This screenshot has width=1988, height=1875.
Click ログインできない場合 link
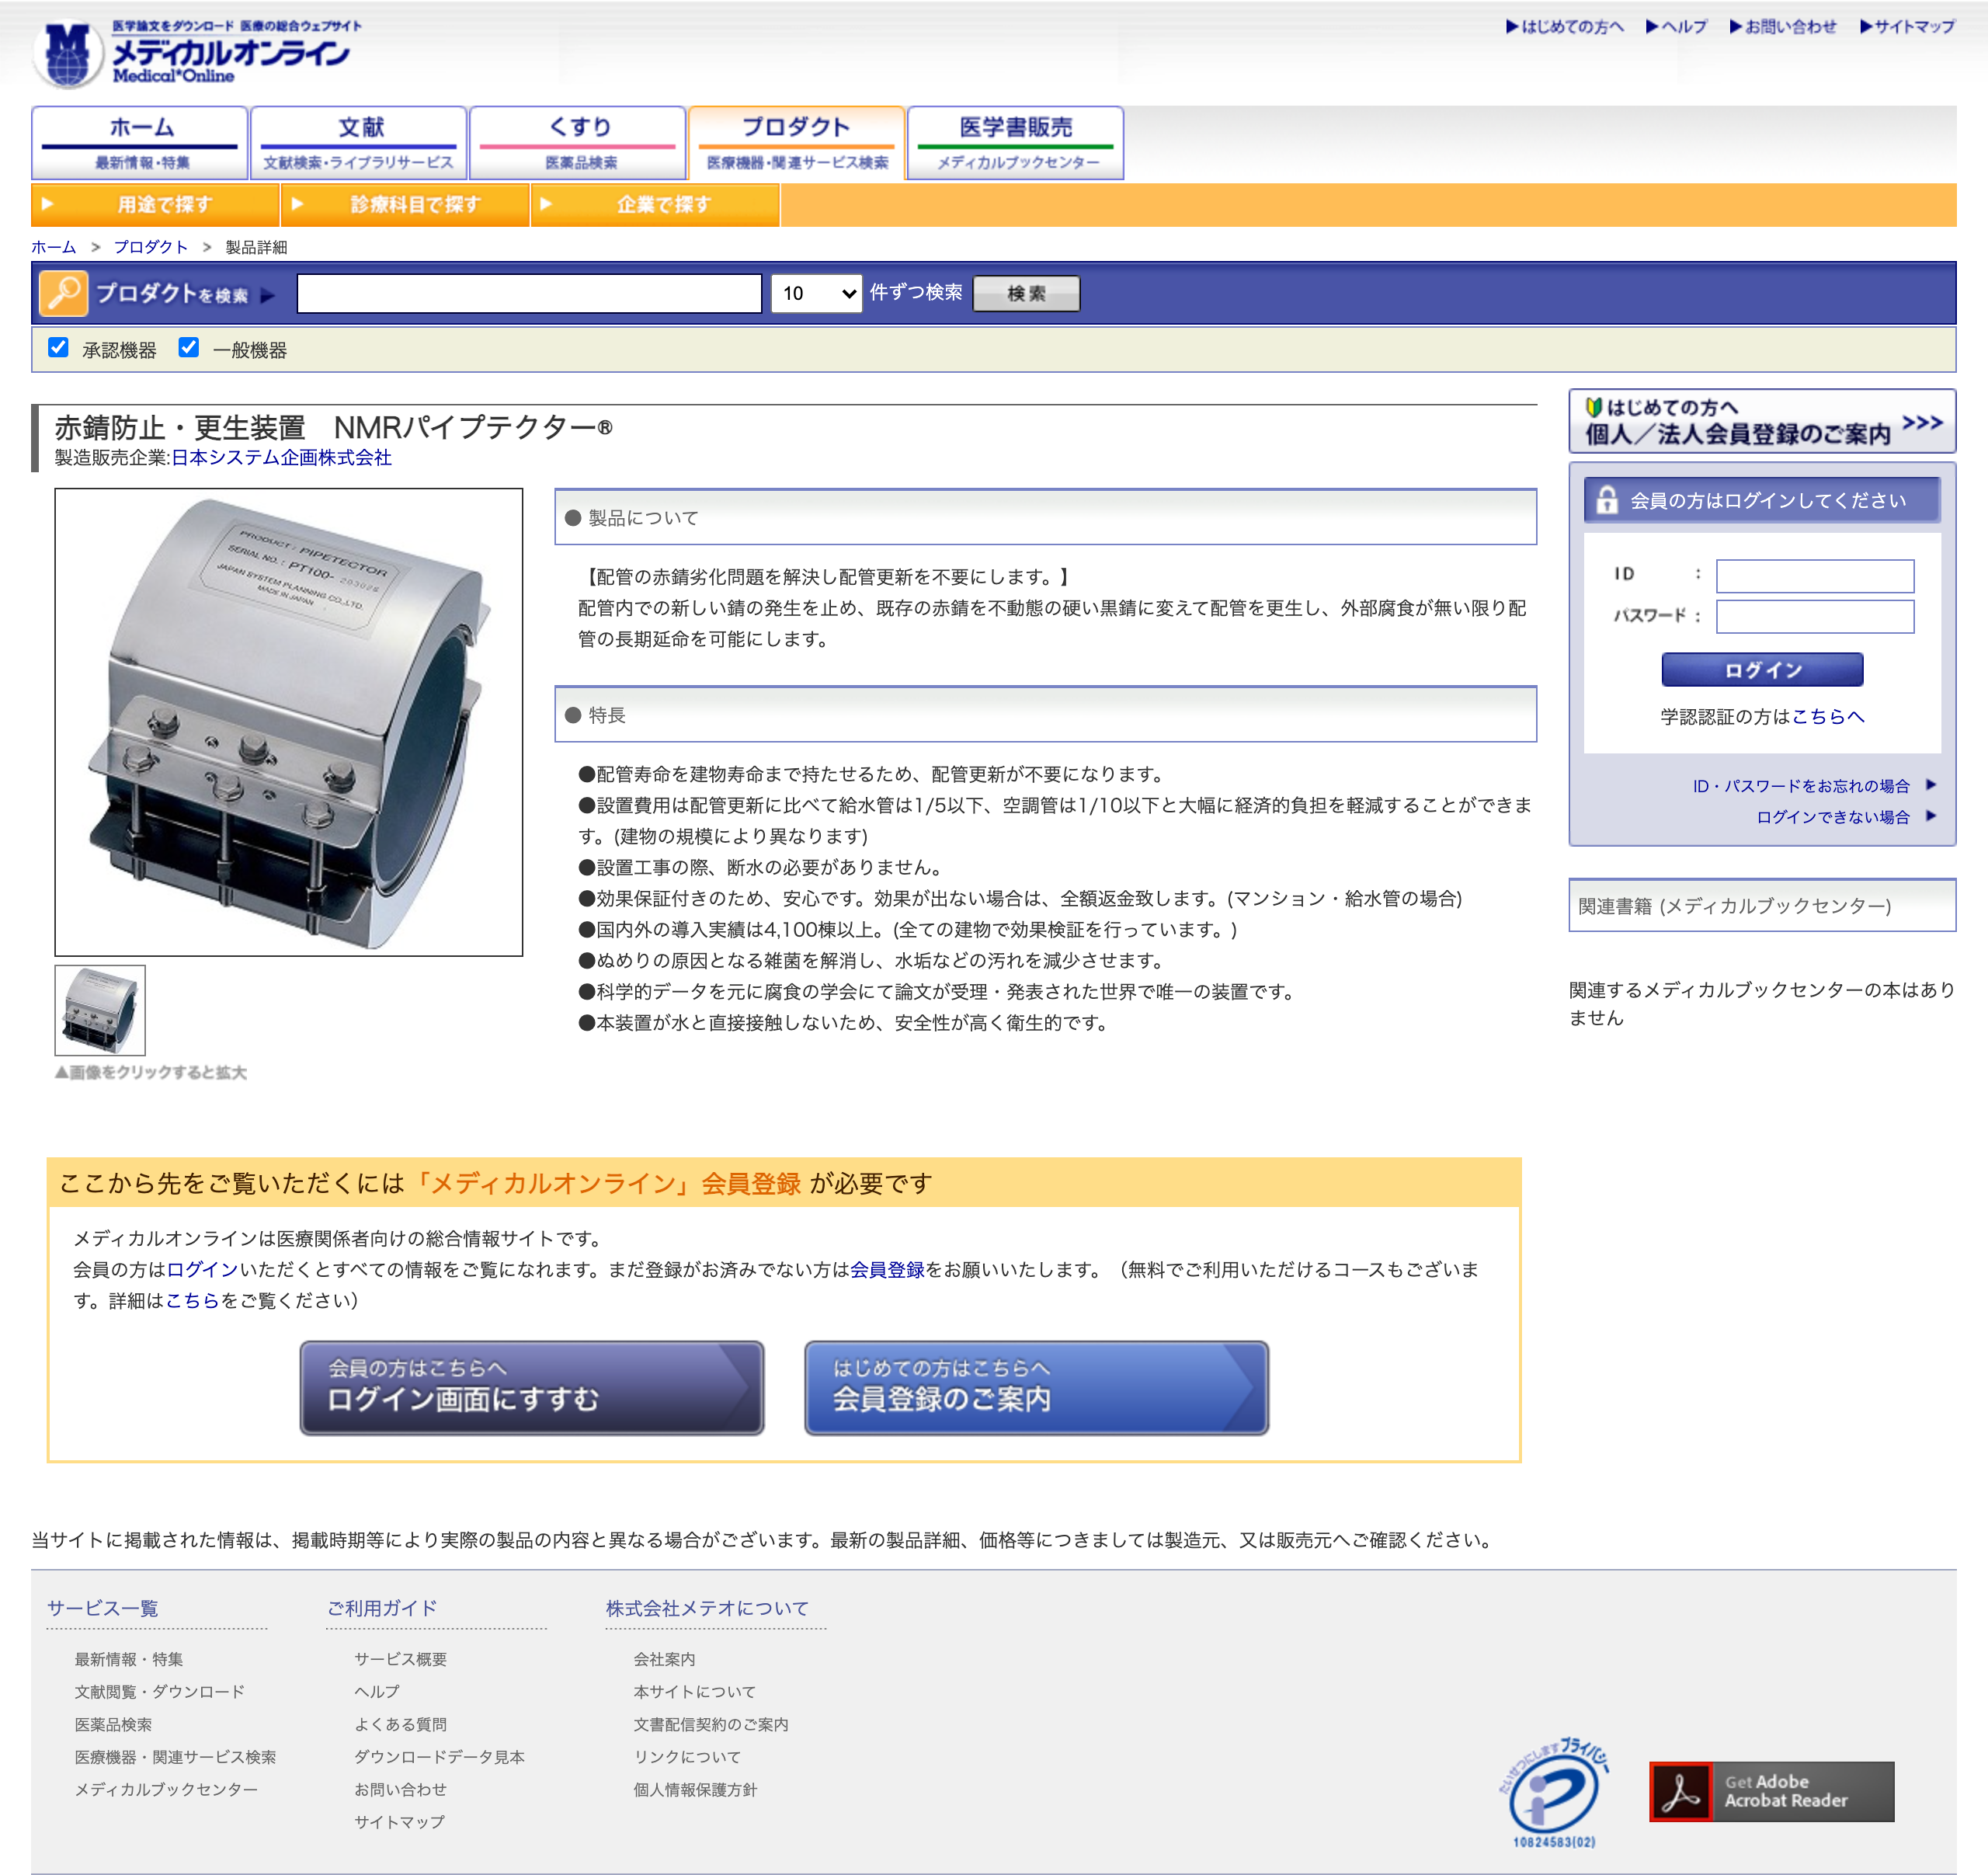click(x=1833, y=817)
